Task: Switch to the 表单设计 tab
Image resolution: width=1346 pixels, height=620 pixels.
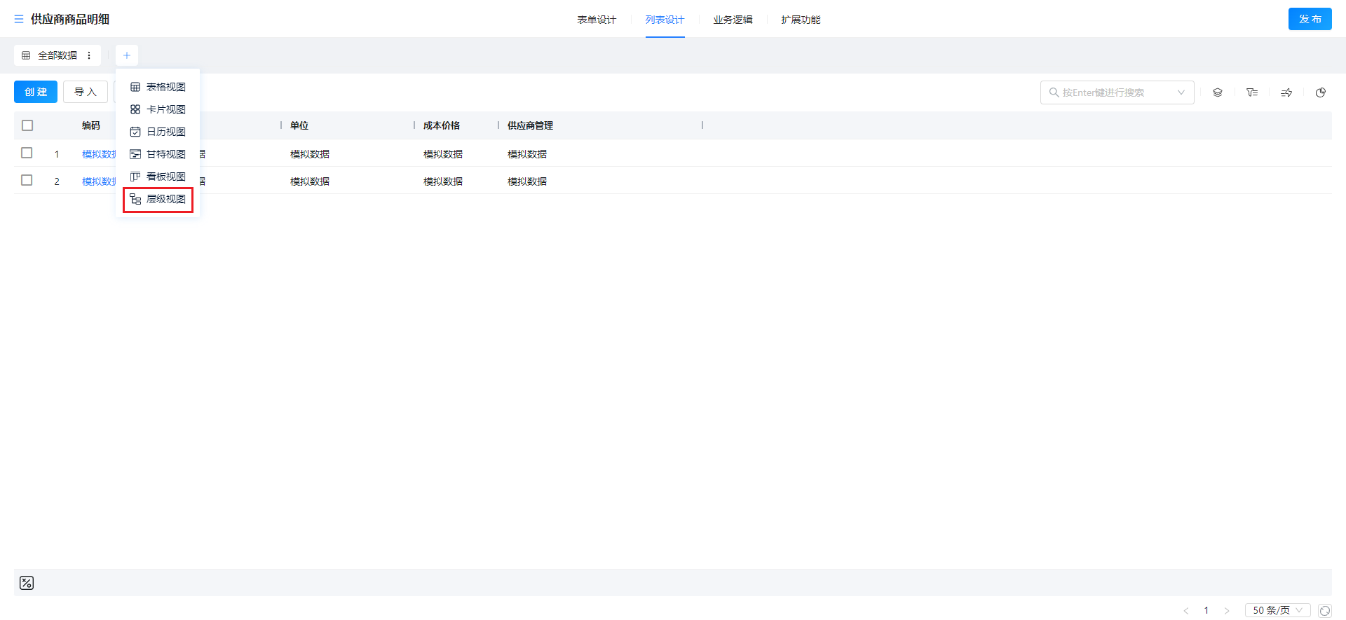Action: [x=597, y=20]
